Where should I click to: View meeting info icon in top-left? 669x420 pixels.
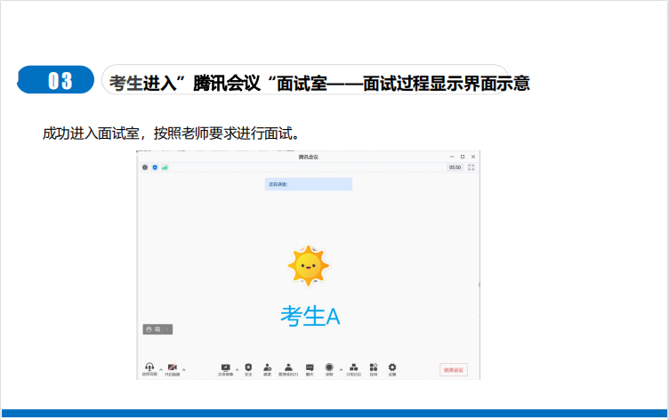pos(145,167)
